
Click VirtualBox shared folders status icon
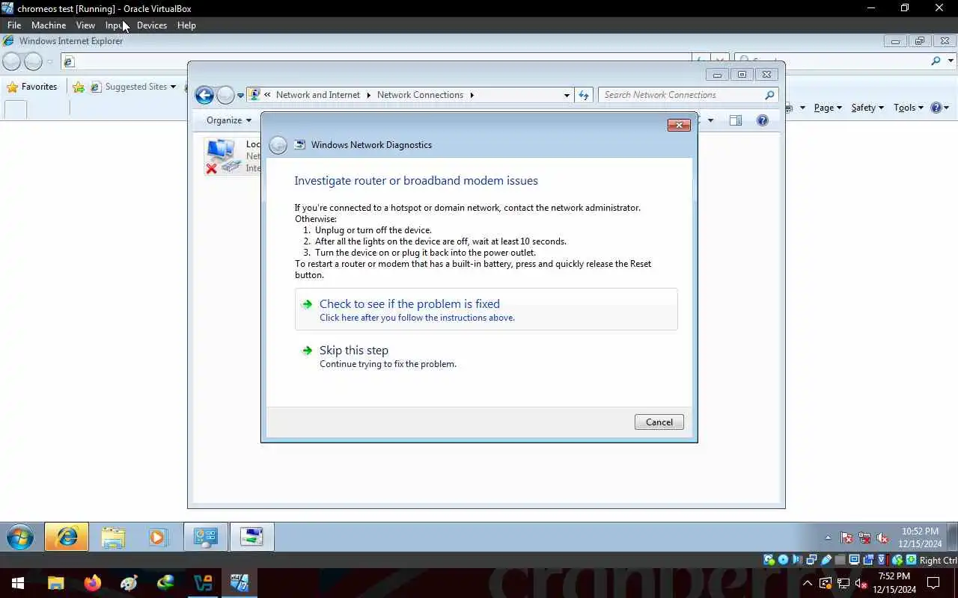(840, 560)
